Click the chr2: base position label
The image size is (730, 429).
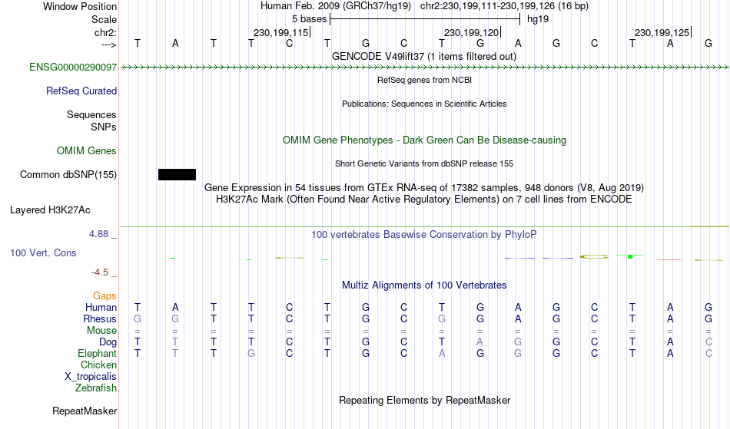click(x=106, y=33)
